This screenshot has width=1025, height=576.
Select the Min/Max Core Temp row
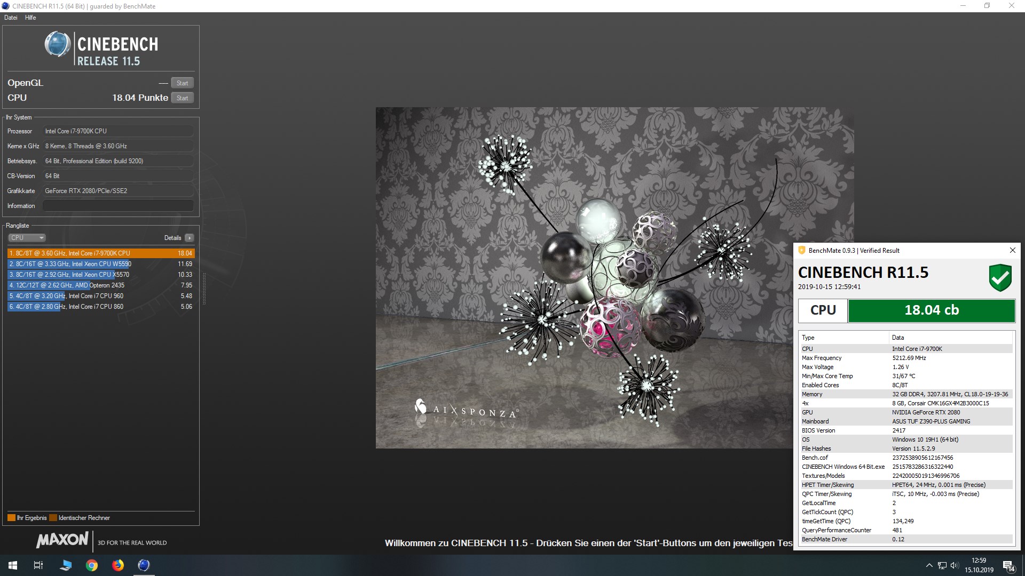point(906,376)
